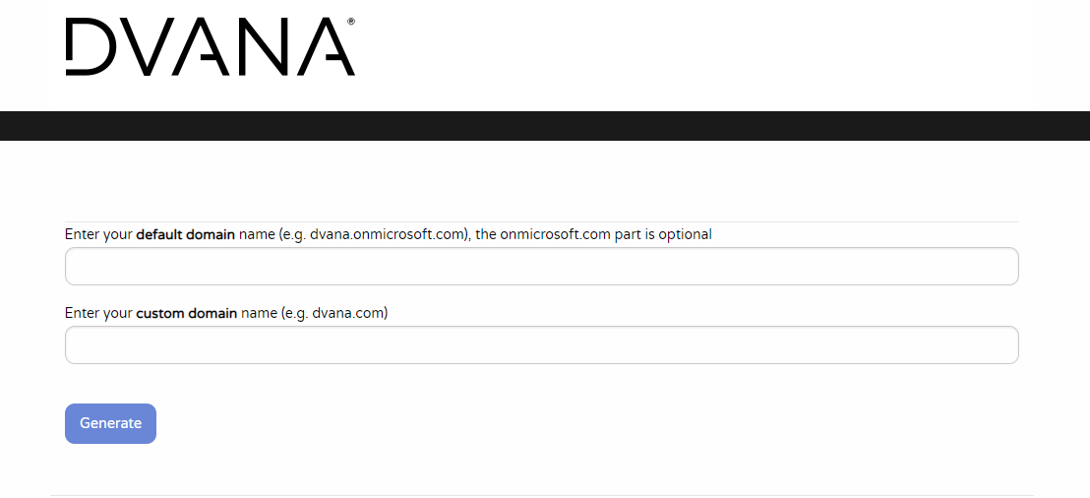Focus the default domain name input field
Viewport: 1090px width, 498px height.
click(541, 267)
